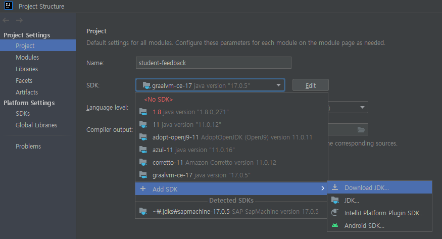Image resolution: width=442 pixels, height=239 pixels.
Task: Open Global Libraries in sidebar
Action: (x=38, y=125)
